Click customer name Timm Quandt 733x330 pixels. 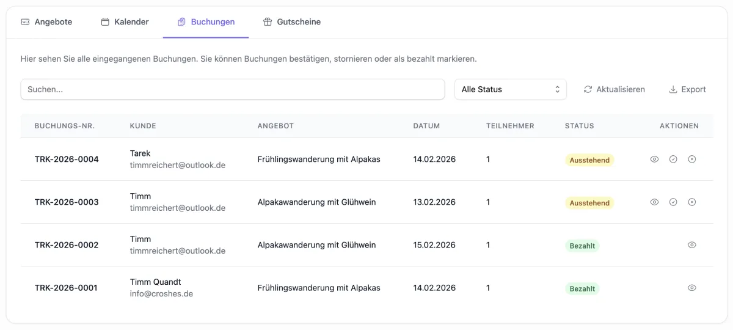coord(155,282)
